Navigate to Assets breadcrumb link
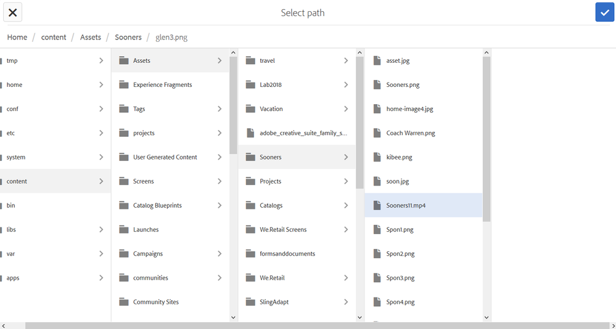Screen dimensions: 616x329 click(91, 38)
